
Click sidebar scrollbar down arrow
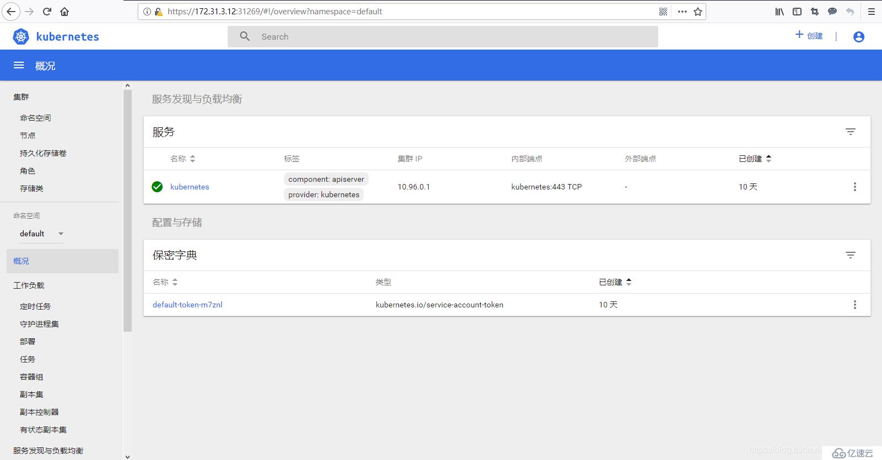(x=128, y=456)
